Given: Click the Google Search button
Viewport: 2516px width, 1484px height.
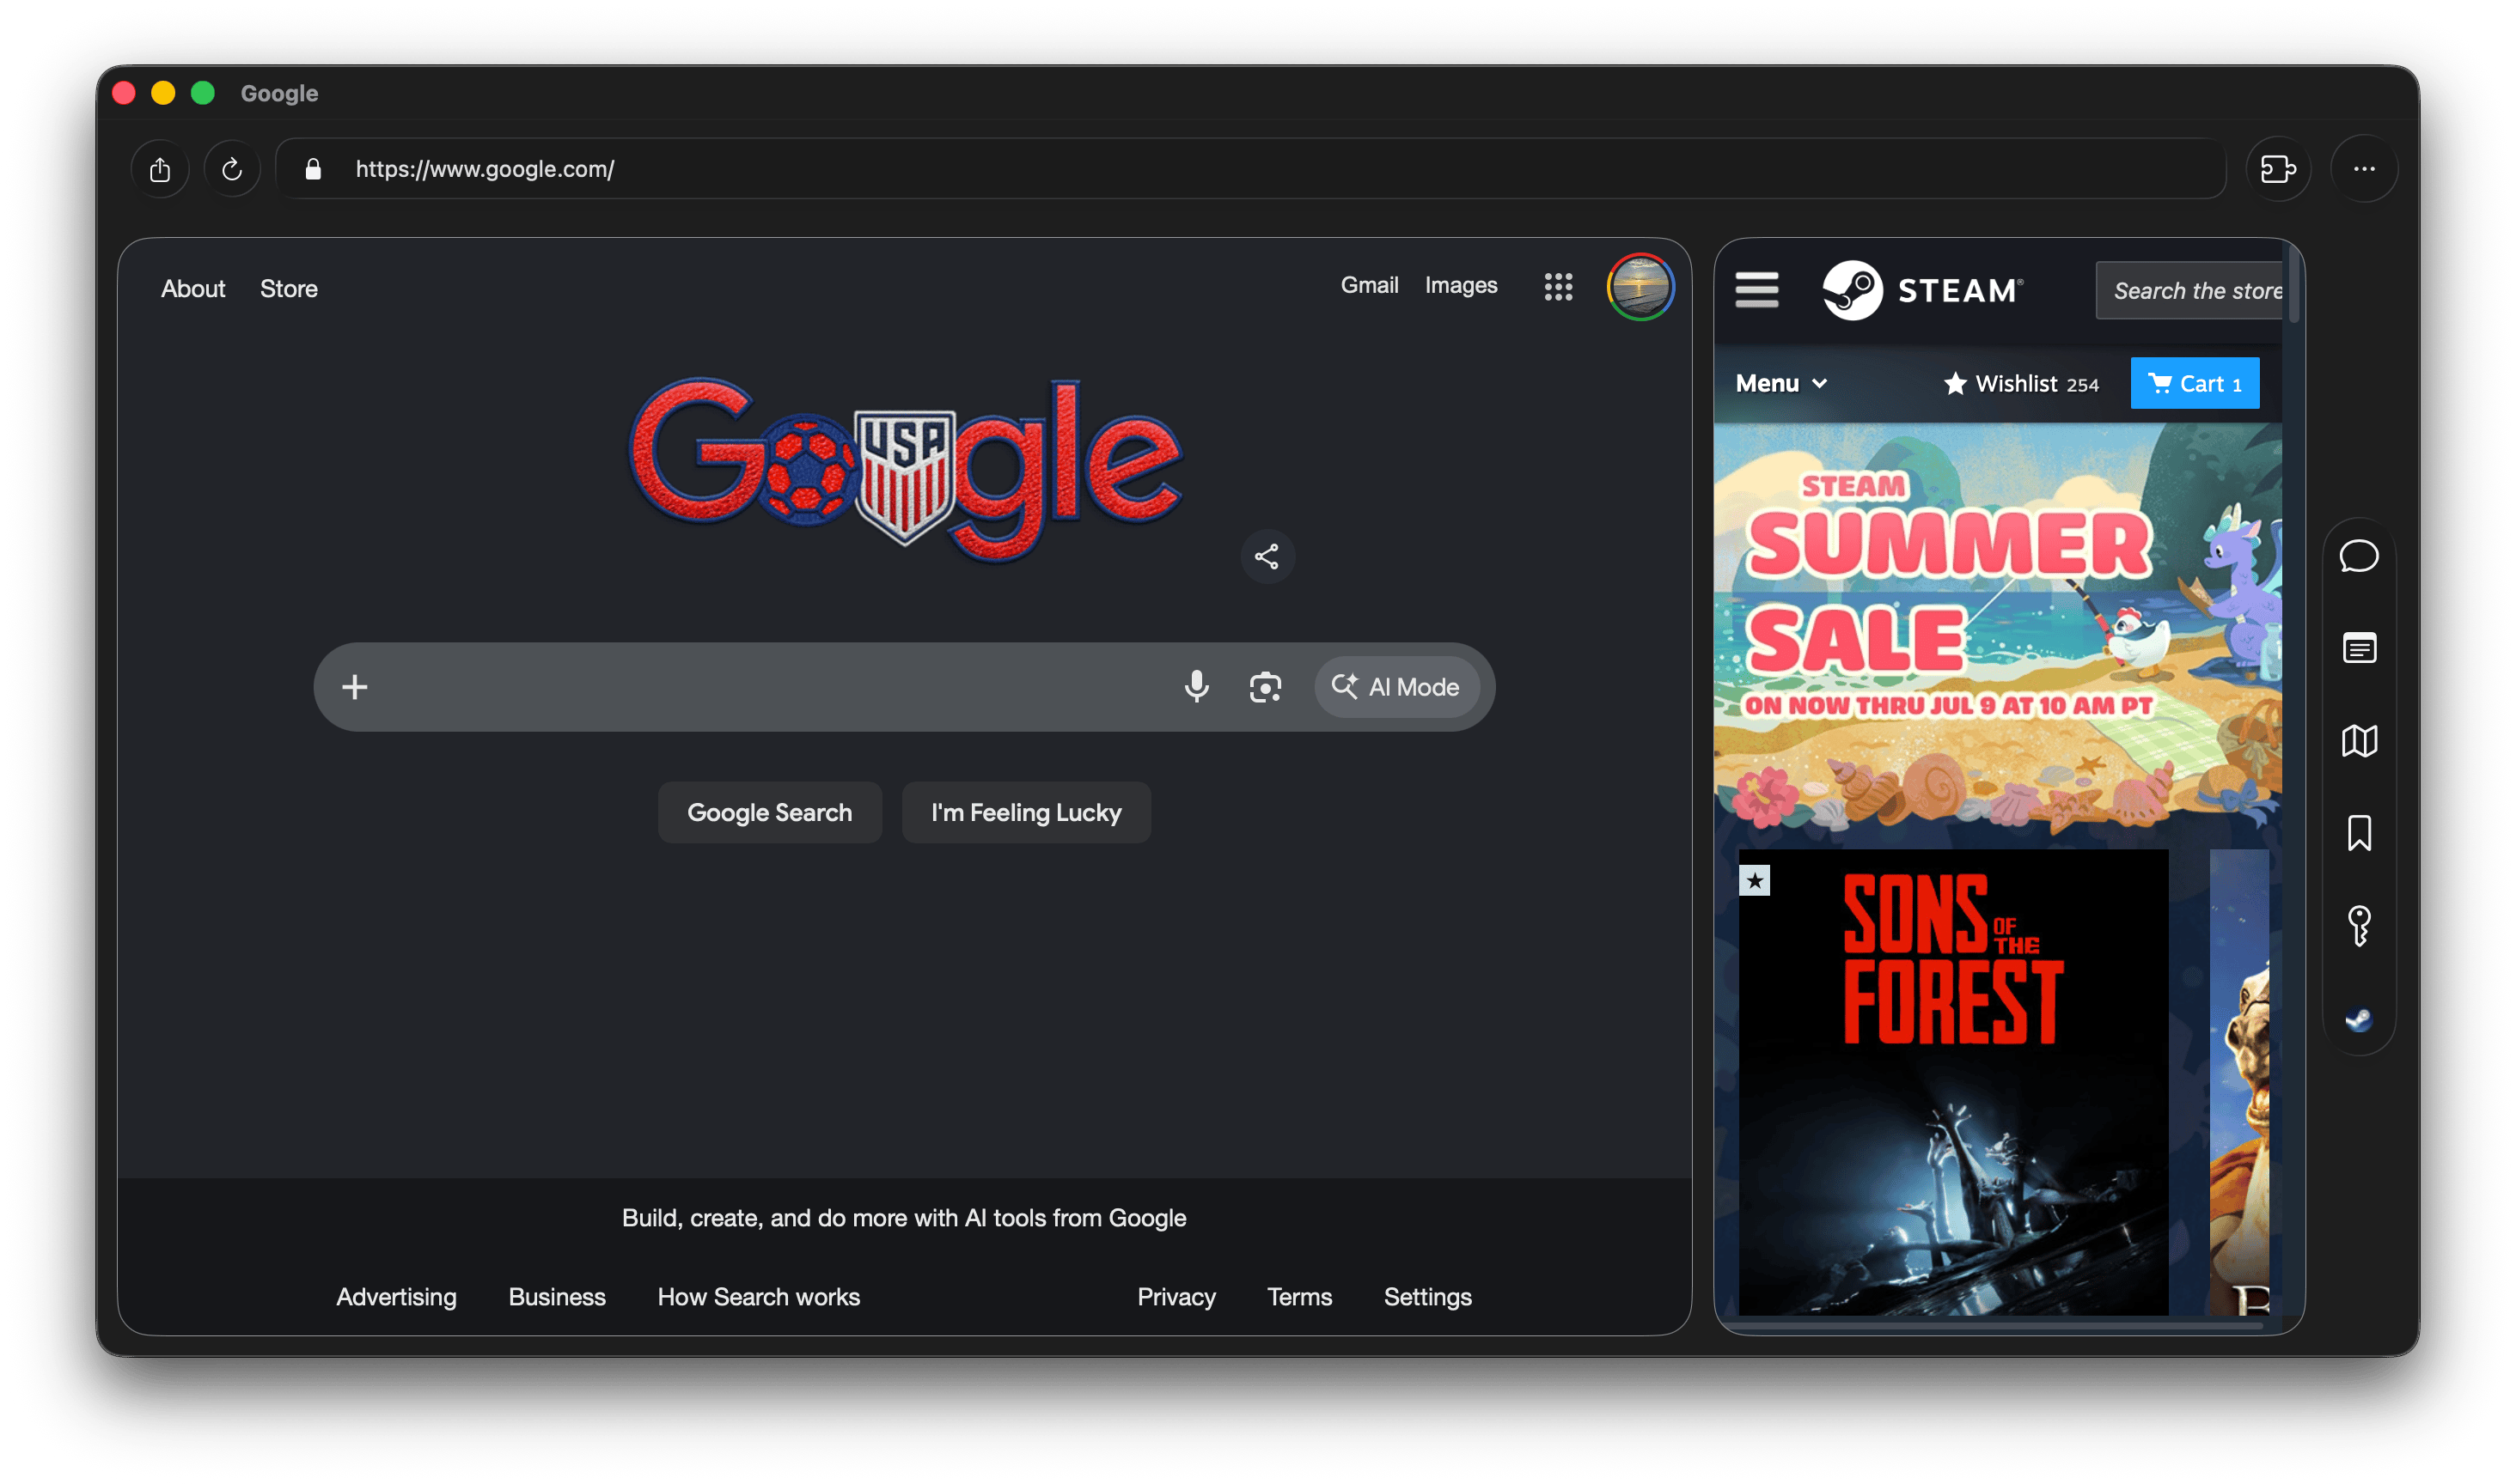Looking at the screenshot, I should pos(769,812).
